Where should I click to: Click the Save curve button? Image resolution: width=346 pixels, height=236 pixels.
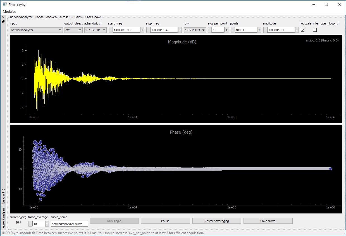click(268, 221)
